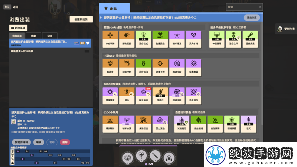Click 中期1250 category header
Screen dimensions: 297x167
[x=181, y=56]
